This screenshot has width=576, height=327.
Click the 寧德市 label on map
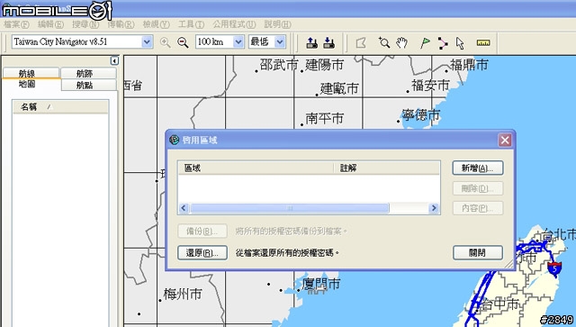click(421, 115)
